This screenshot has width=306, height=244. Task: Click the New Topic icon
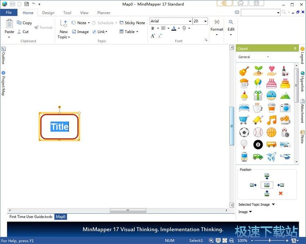pyautogui.click(x=64, y=23)
